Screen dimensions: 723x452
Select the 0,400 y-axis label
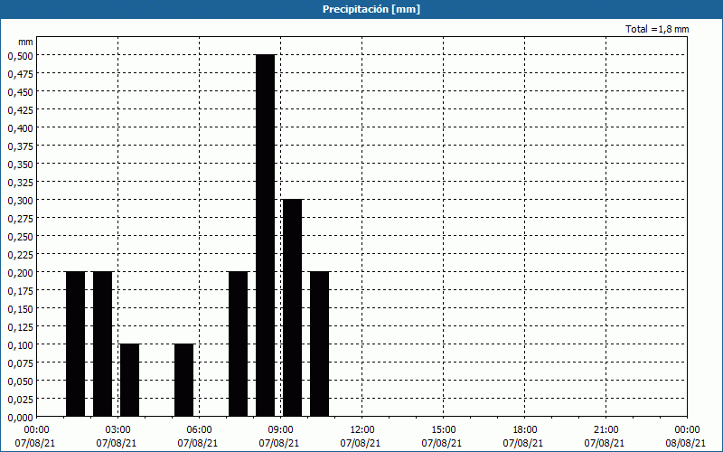20,127
